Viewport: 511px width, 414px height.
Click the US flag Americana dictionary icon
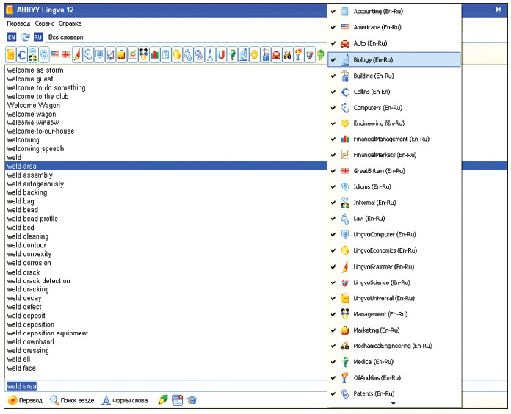pos(55,55)
